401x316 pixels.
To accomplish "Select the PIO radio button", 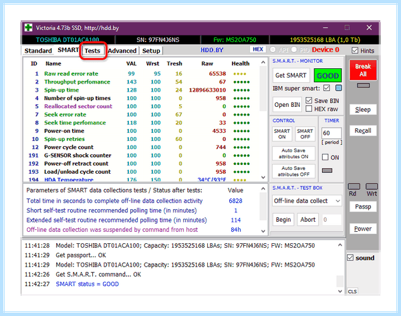I will 294,49.
